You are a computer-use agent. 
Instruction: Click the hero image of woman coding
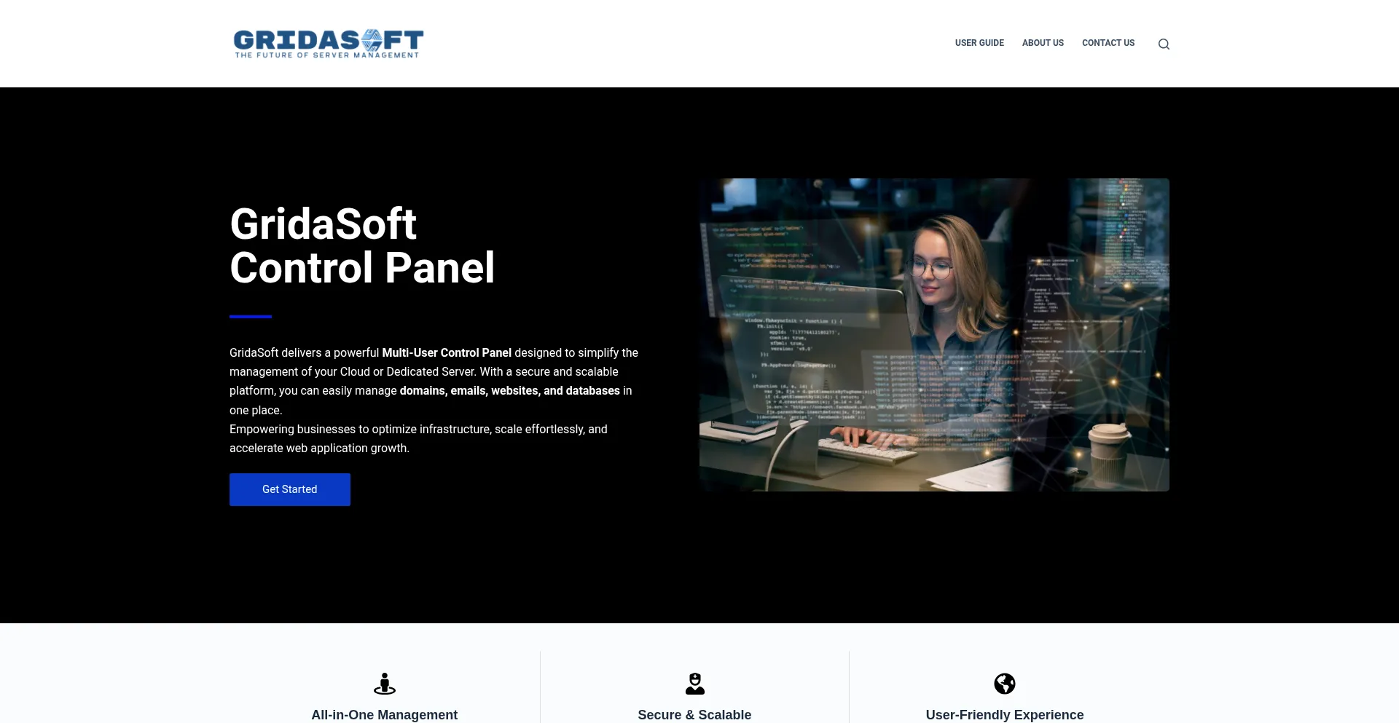934,335
